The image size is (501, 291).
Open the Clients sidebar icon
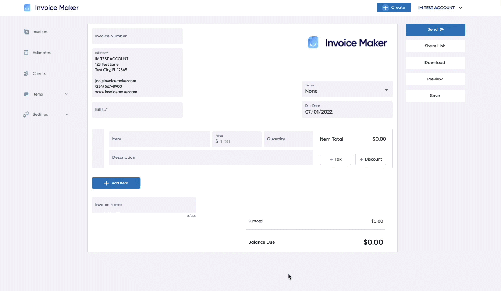(x=26, y=73)
